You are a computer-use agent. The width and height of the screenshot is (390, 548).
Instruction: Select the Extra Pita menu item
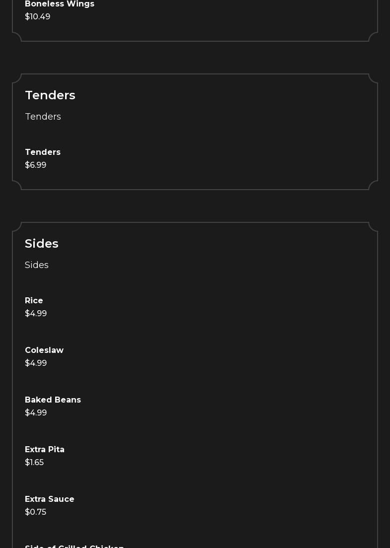(x=45, y=450)
